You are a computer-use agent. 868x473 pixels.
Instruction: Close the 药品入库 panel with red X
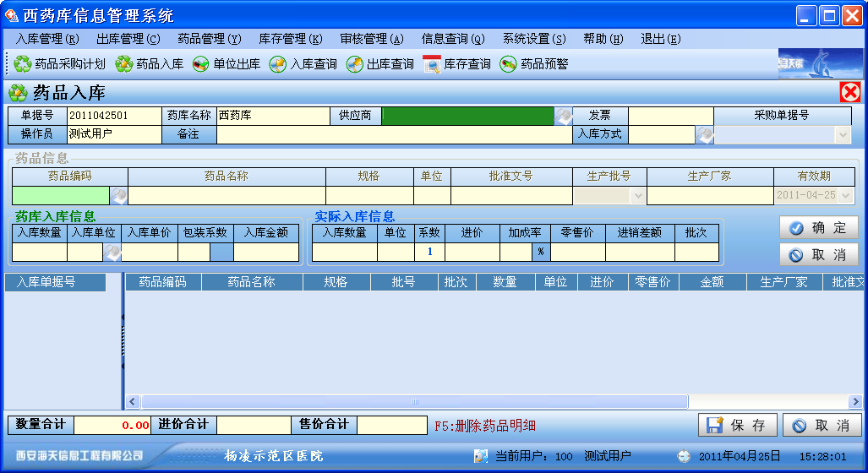pos(850,92)
